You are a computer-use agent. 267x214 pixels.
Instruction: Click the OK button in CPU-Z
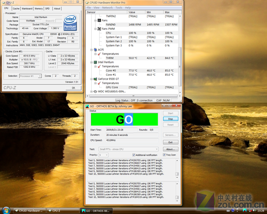tap(74, 88)
